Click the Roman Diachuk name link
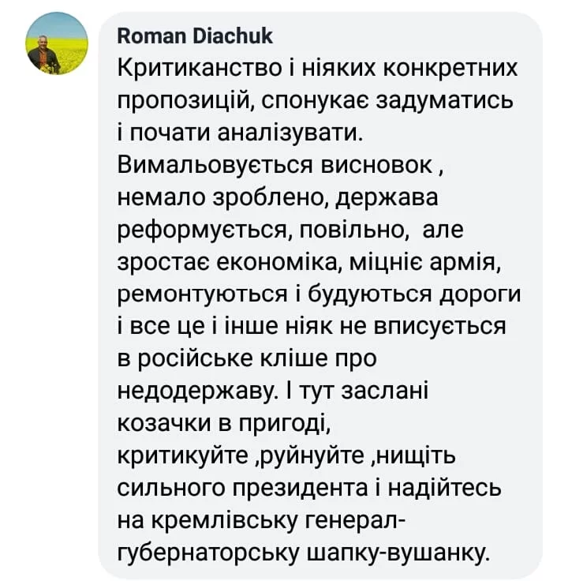568x581 pixels. coord(195,36)
